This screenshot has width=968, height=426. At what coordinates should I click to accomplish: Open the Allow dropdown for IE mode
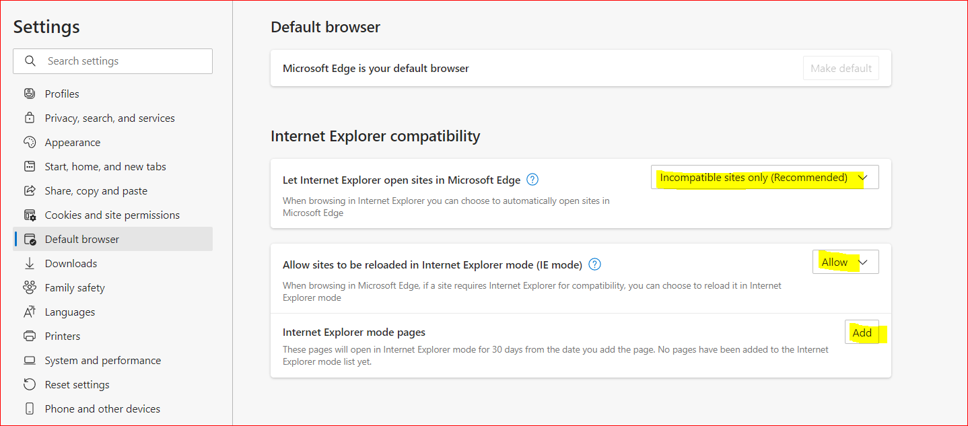[x=845, y=262]
